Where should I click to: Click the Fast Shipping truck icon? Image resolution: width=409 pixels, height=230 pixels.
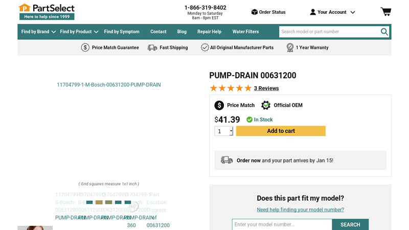pos(152,48)
